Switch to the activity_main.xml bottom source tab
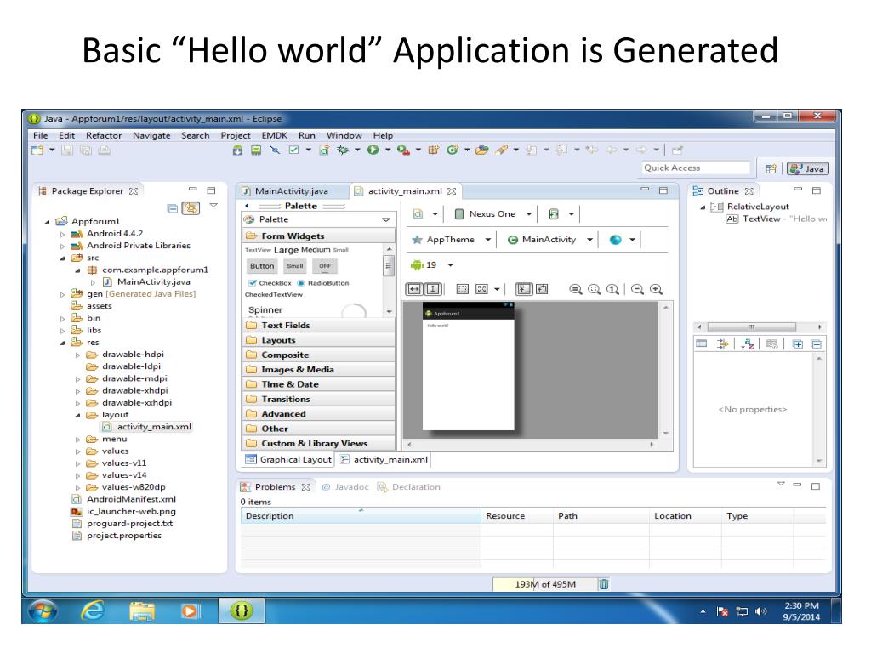Screen dimensions: 871x653 coord(384,460)
